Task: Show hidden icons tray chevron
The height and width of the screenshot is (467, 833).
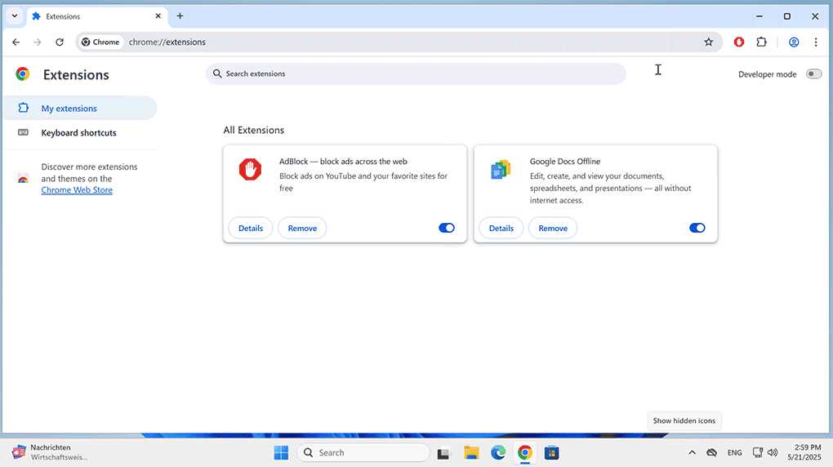Action: [x=692, y=452]
